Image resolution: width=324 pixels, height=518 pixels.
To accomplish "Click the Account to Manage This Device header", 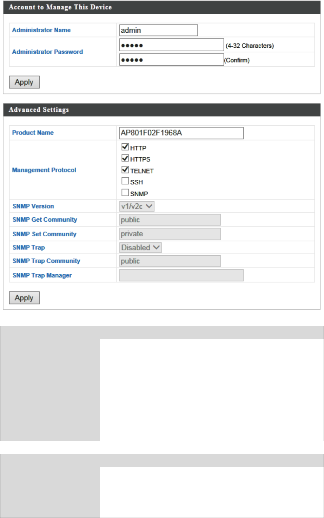I will tap(60, 7).
